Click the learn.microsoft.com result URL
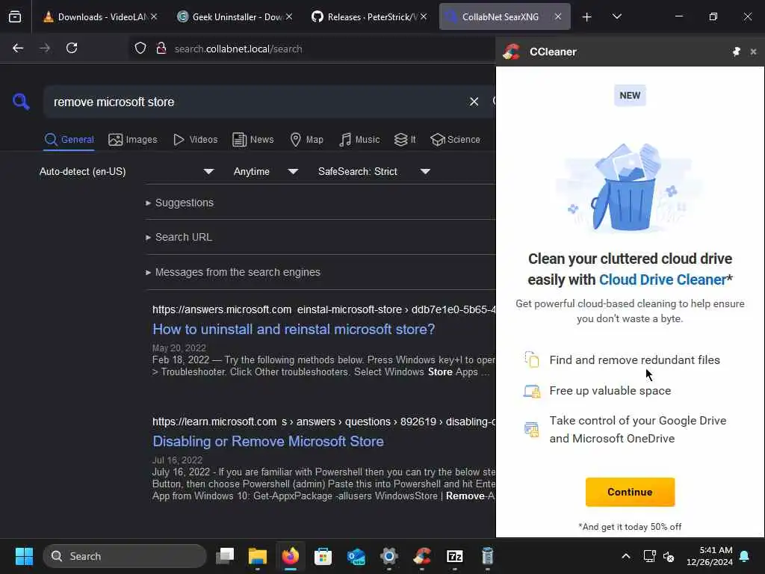Viewport: 765px width, 574px height. (x=323, y=422)
